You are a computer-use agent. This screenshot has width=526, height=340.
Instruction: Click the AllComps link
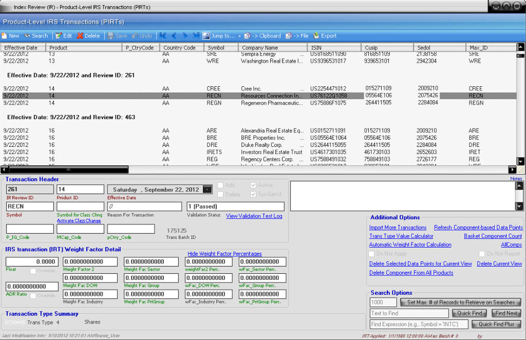512,245
